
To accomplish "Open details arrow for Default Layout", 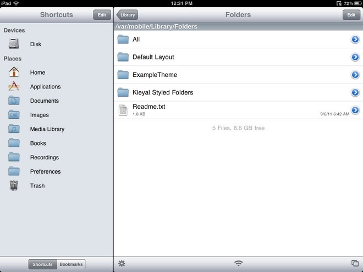I will coord(355,57).
